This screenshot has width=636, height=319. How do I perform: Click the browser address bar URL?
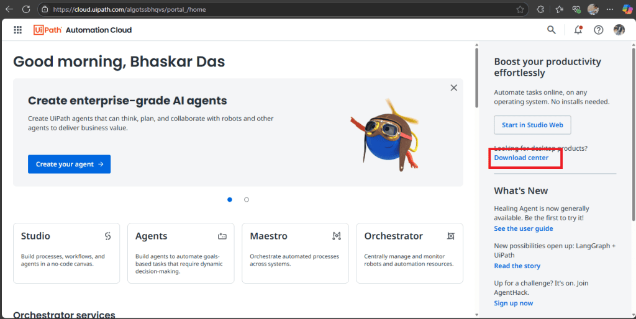pos(129,9)
